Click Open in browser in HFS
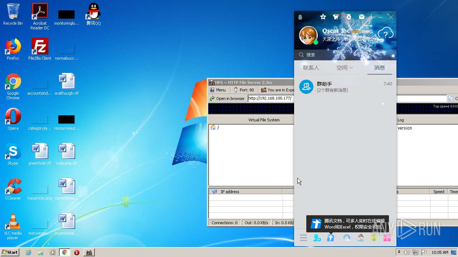This screenshot has width=458, height=257. tap(228, 99)
